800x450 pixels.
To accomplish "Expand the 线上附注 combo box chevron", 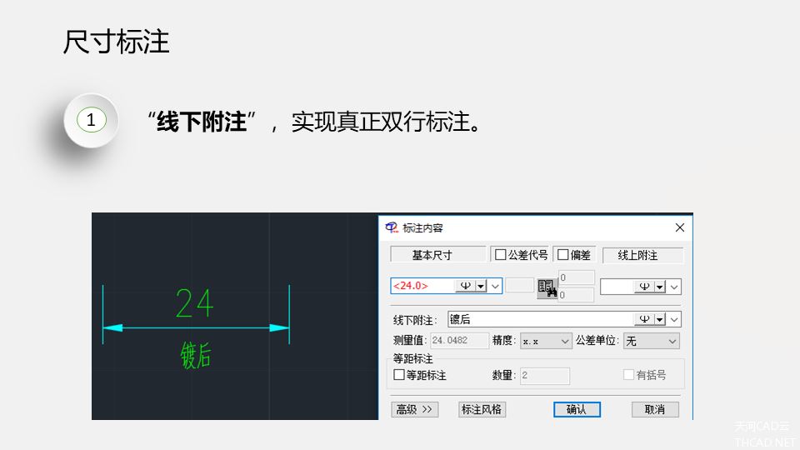I will click(674, 287).
